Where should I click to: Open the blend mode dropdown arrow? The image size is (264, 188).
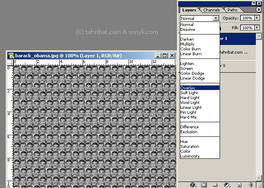216,18
